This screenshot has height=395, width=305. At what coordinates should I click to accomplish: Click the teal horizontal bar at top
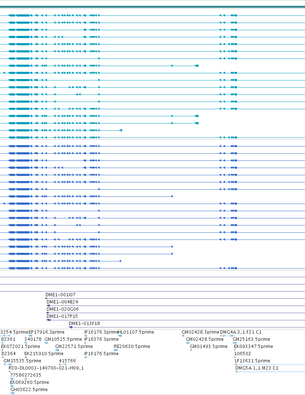(152, 7)
